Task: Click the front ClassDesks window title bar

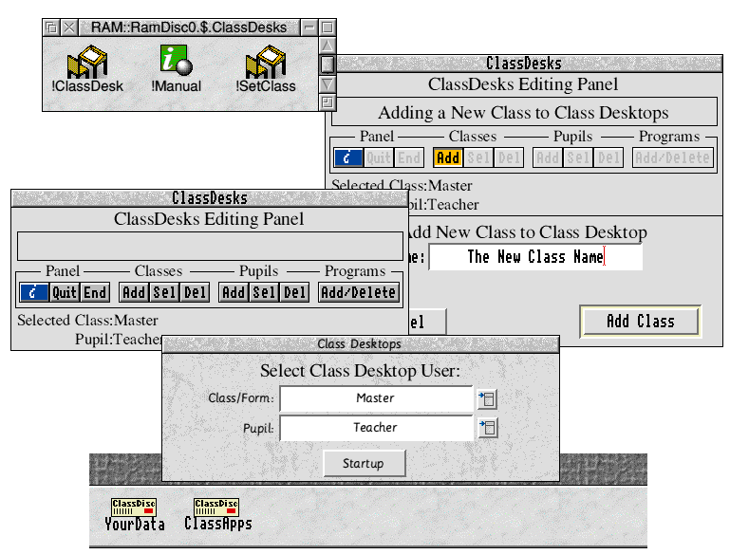Action: pos(210,198)
